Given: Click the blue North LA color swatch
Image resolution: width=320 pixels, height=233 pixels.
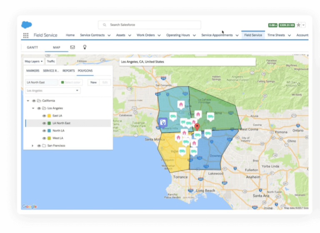Looking at the screenshot, I should tap(49, 131).
